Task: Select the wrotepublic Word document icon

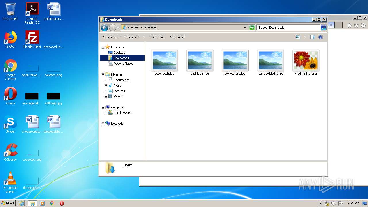Action: coord(53,124)
